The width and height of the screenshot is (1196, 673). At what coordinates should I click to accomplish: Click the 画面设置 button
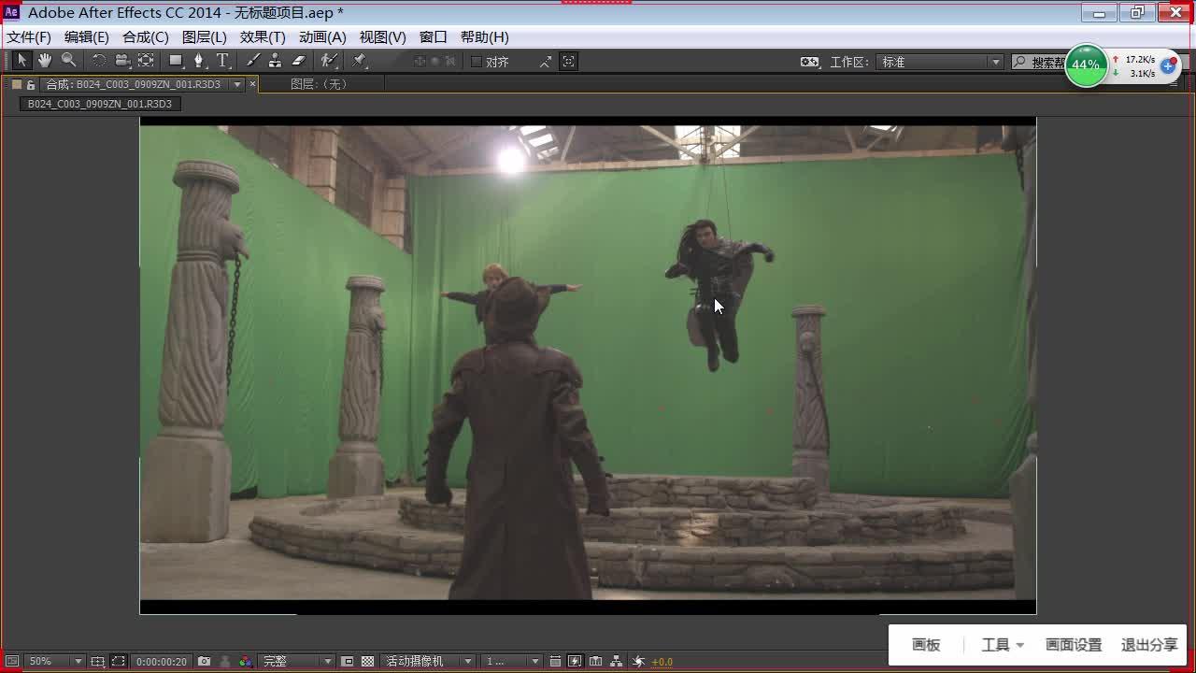coord(1074,645)
